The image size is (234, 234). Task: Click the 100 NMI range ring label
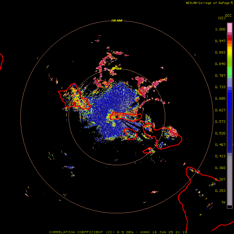pyautogui.click(x=117, y=21)
